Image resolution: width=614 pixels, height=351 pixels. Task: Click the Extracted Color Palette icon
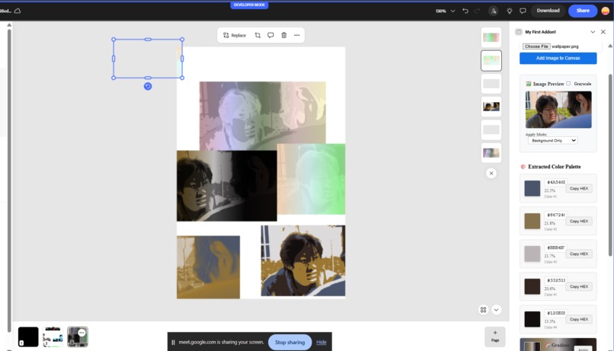click(x=523, y=167)
